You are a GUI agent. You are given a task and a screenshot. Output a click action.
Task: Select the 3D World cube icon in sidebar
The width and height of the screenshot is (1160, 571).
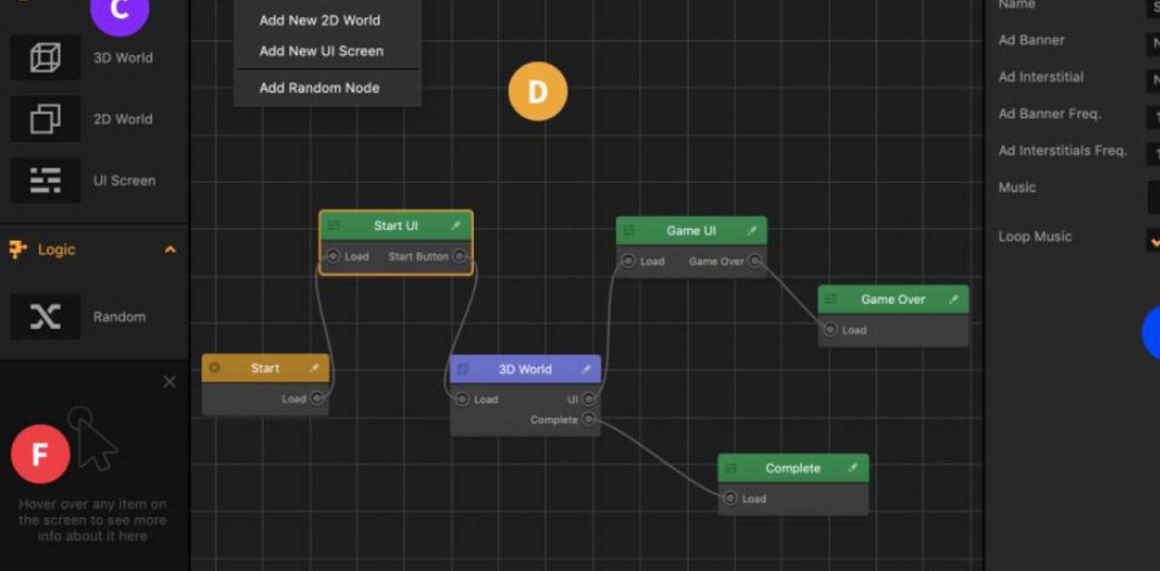[45, 57]
